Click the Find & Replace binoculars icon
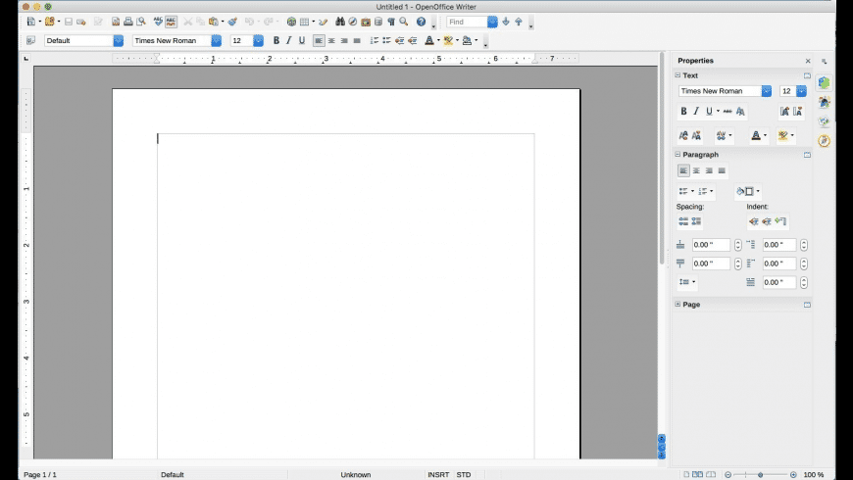853x480 pixels. 339,22
